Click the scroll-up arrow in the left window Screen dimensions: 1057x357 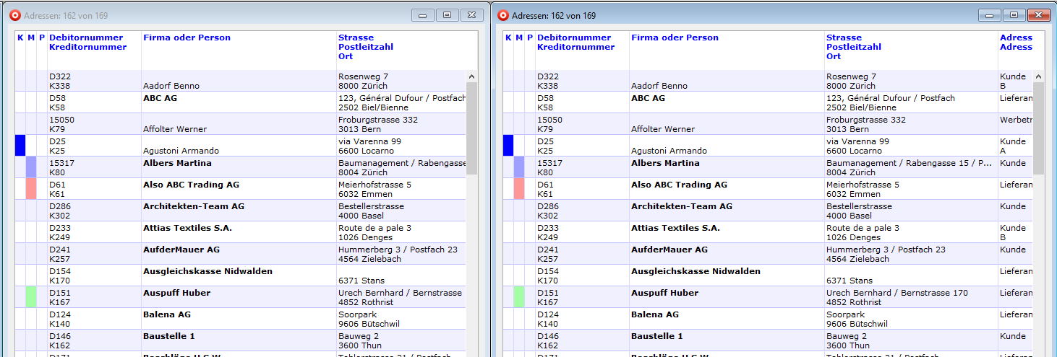click(472, 76)
